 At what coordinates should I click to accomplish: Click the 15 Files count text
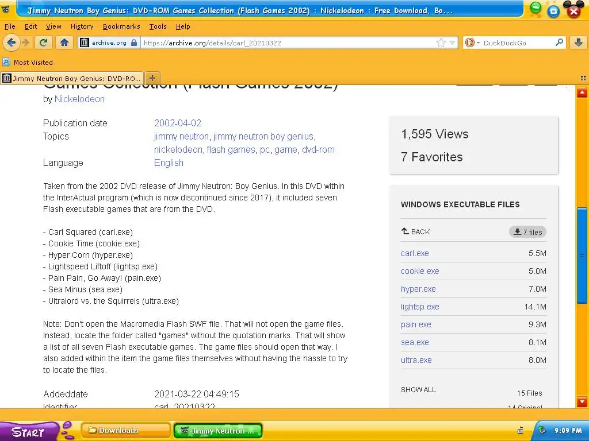(529, 393)
